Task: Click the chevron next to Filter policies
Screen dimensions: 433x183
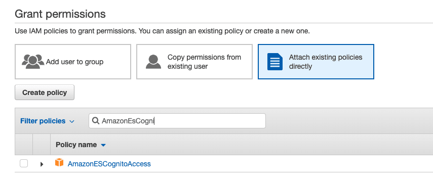Action: tap(72, 121)
